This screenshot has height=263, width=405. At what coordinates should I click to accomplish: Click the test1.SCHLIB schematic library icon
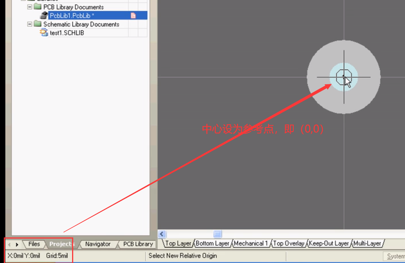(44, 32)
